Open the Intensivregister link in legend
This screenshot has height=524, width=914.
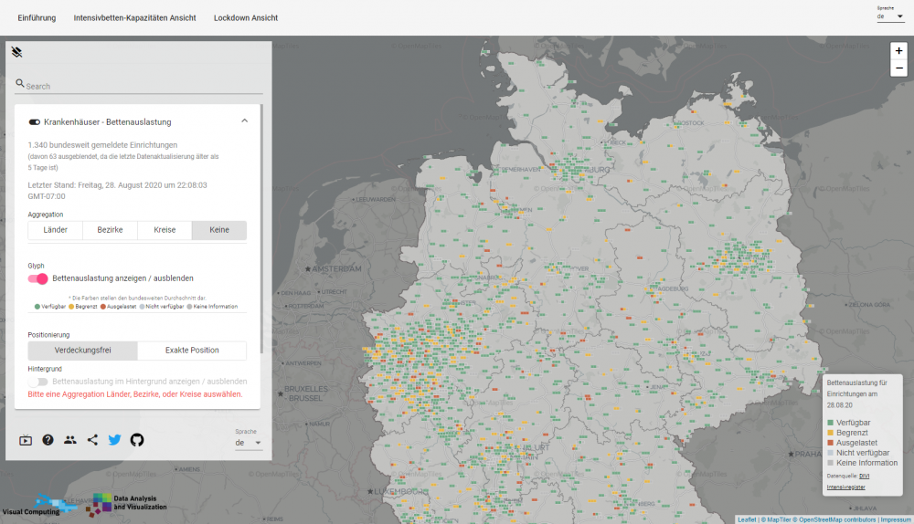pyautogui.click(x=845, y=487)
